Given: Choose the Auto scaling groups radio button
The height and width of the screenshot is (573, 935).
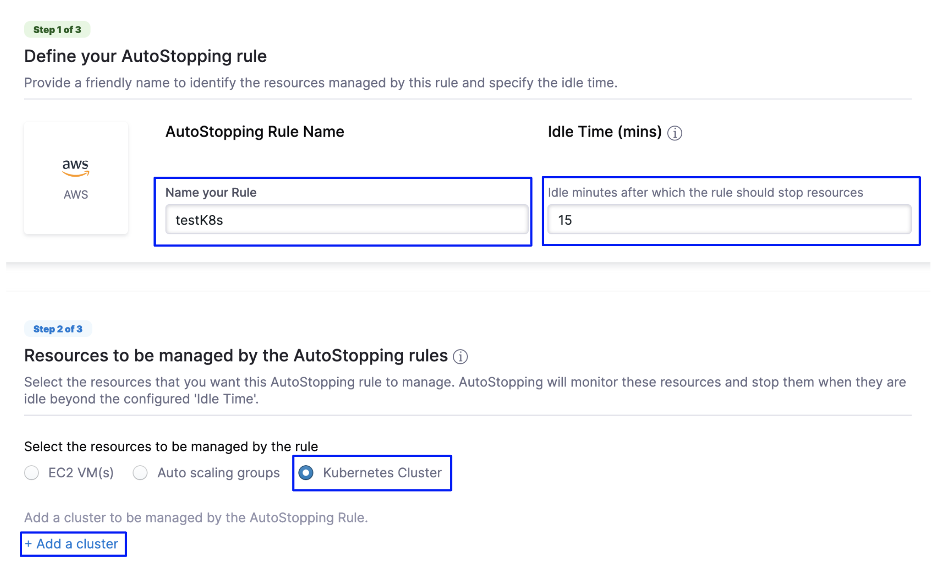Looking at the screenshot, I should 140,473.
